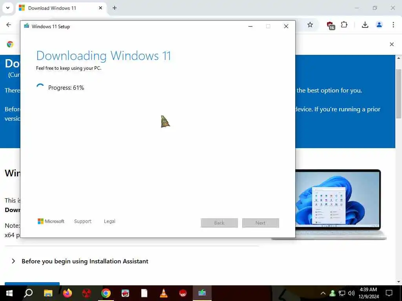Select Windows 11 Setup taskbar icon

(202, 292)
